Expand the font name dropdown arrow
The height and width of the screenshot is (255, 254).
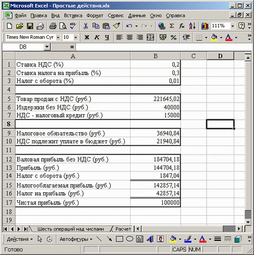click(58, 37)
